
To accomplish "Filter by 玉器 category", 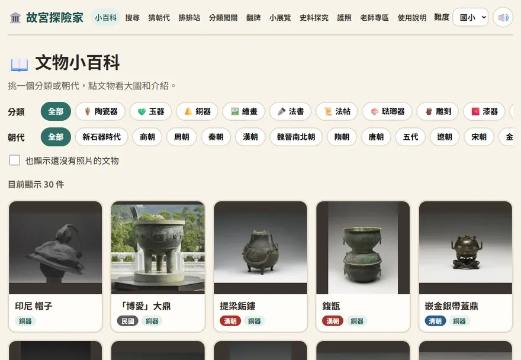I will pyautogui.click(x=150, y=111).
